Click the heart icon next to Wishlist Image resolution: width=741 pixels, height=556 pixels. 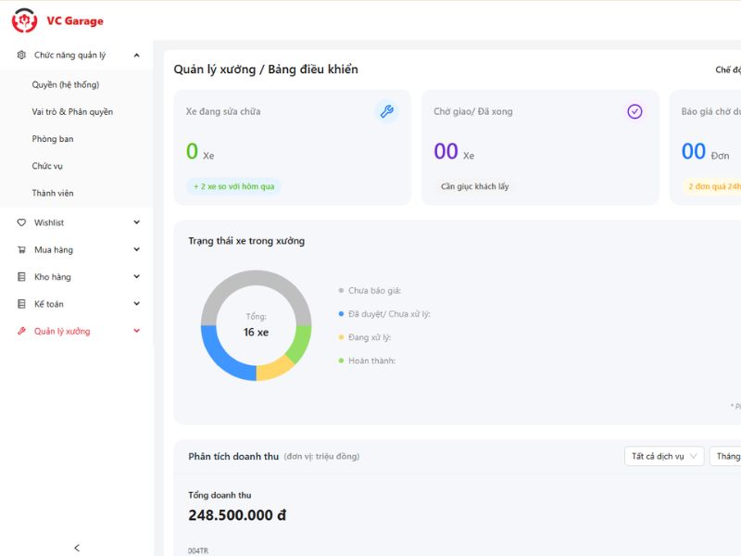pos(21,222)
